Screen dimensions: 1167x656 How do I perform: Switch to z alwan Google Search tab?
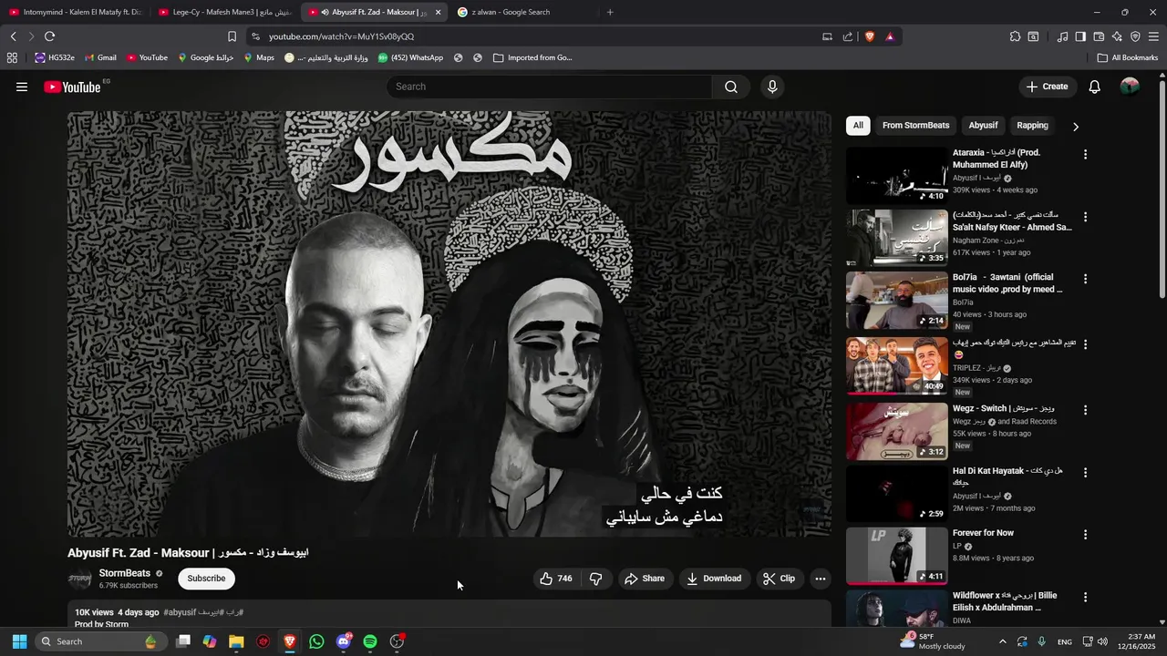pos(524,12)
